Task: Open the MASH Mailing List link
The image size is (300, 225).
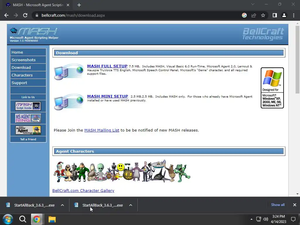Action: [102, 130]
